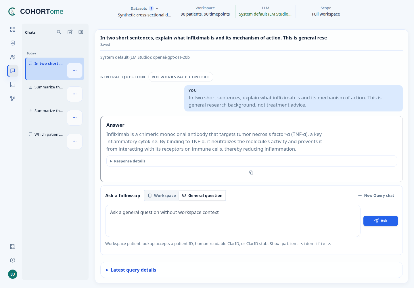Image resolution: width=414 pixels, height=288 pixels.
Task: Open the chats speech bubble sidebar icon
Action: click(13, 71)
